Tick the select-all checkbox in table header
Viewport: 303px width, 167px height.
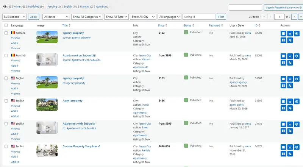tap(6, 25)
